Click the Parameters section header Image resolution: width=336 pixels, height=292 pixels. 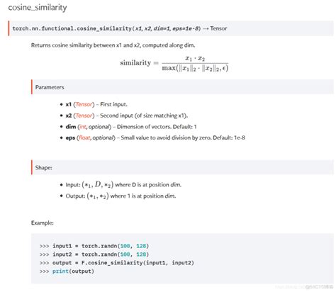[x=50, y=87]
